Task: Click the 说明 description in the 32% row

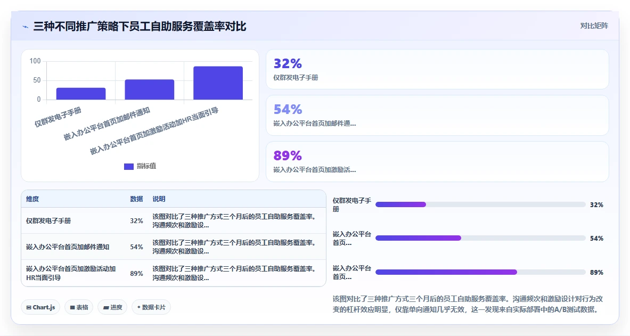Action: [235, 220]
